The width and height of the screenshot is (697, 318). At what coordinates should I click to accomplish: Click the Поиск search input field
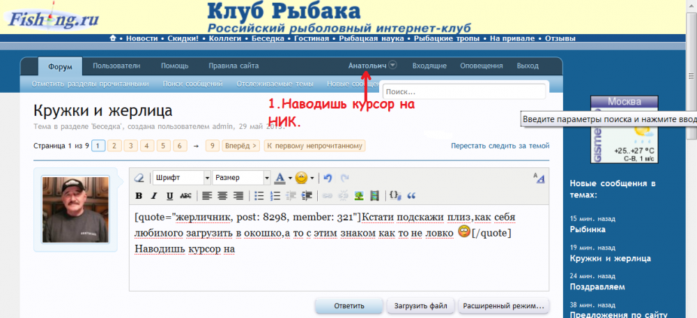(464, 91)
